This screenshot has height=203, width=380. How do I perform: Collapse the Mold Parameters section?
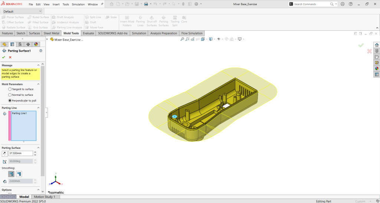point(38,84)
